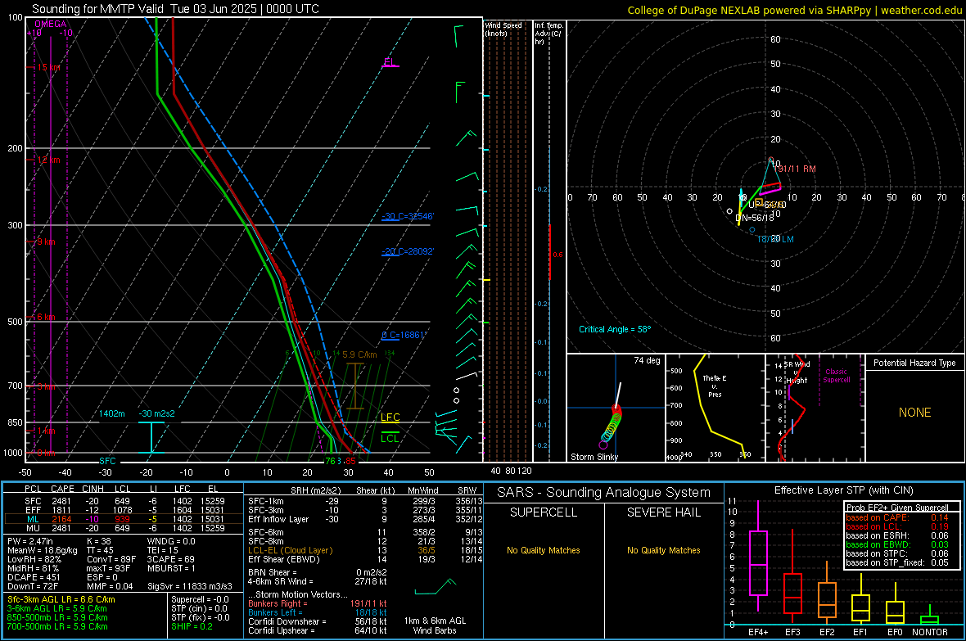The height and width of the screenshot is (641, 966).
Task: Select the highlighted ML parcel row
Action: click(x=123, y=519)
